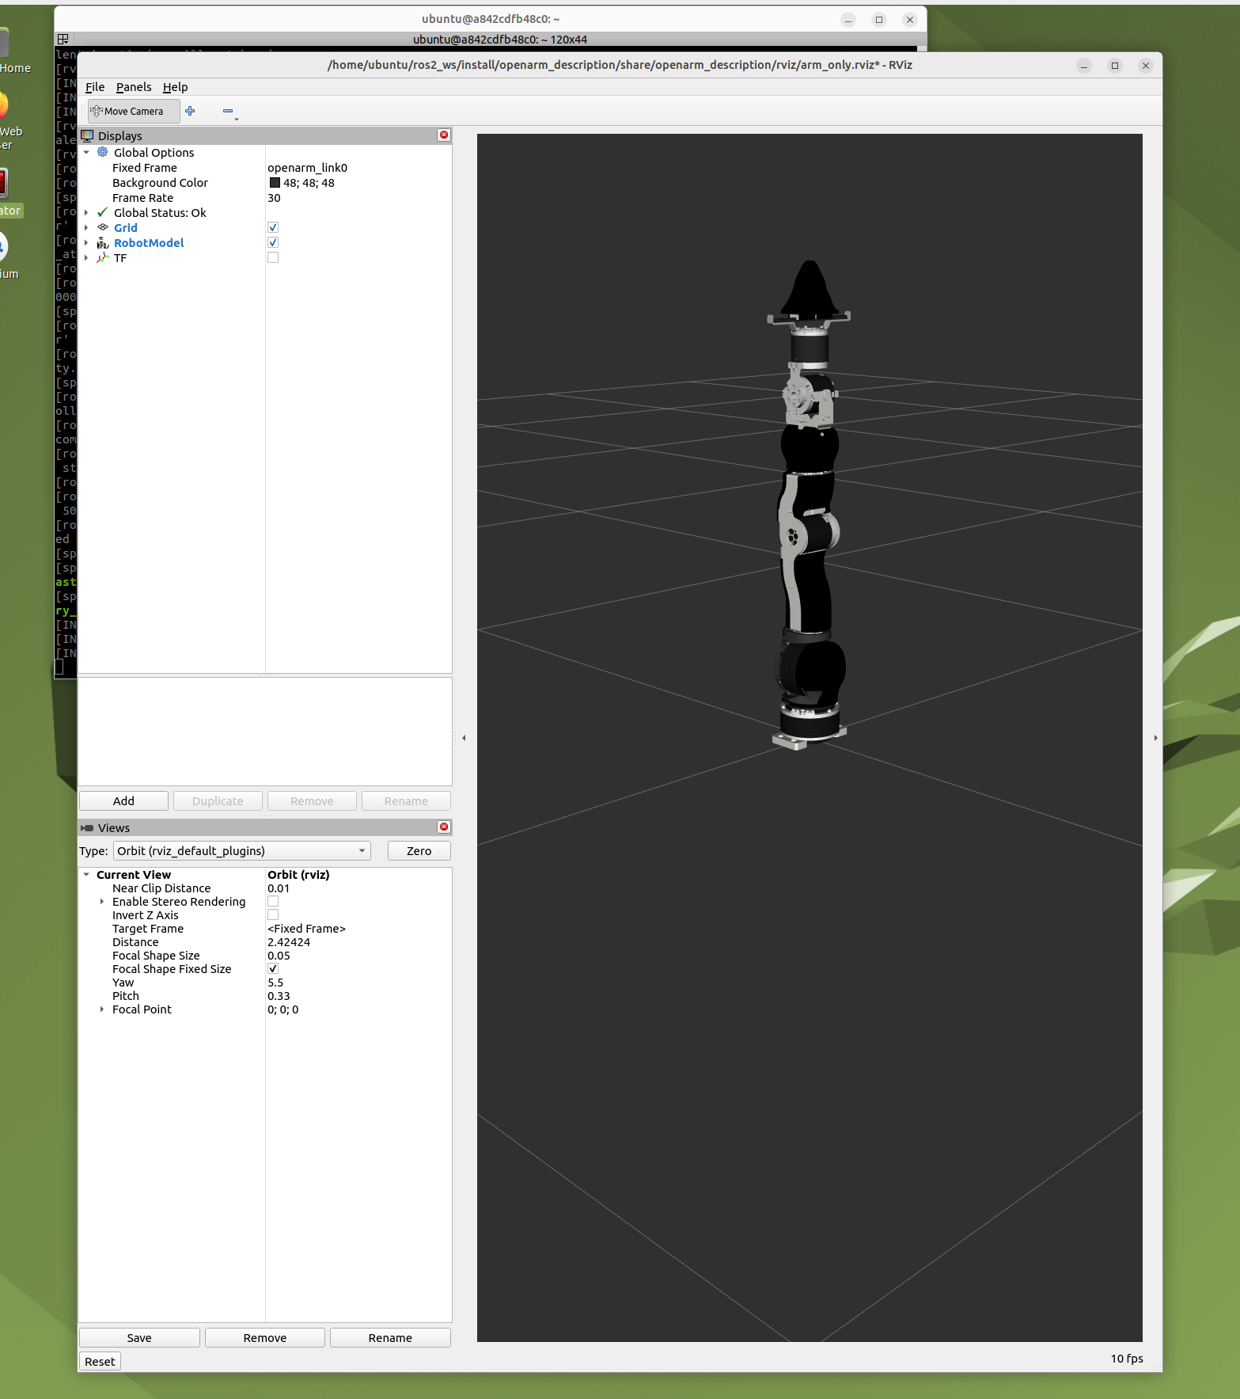
Task: Collapse the Global Options tree
Action: (x=86, y=153)
